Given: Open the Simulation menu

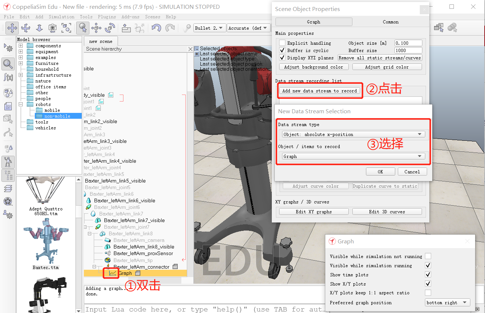Looking at the screenshot, I should [x=61, y=16].
